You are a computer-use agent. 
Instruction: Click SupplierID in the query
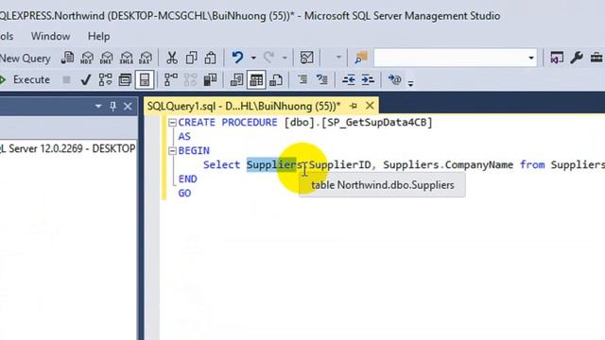339,165
